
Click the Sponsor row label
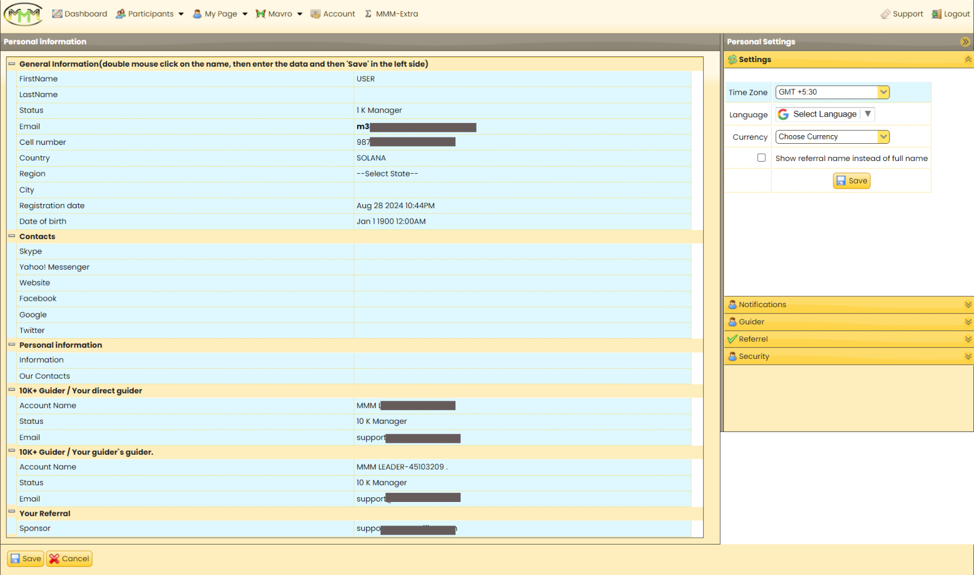tap(34, 528)
